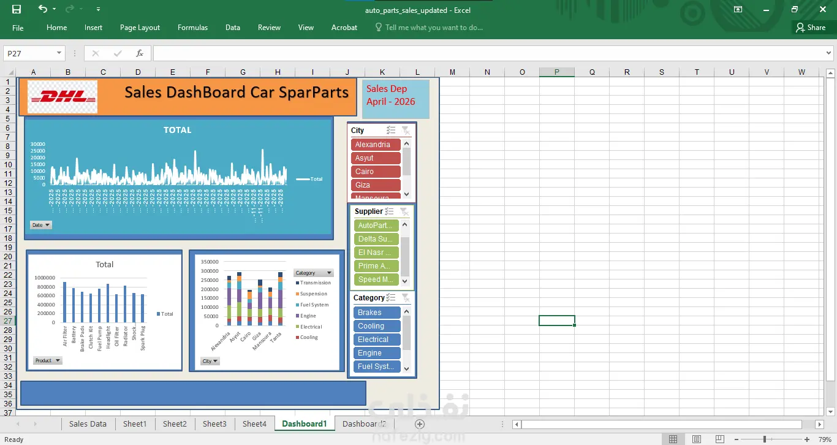Toggle multi-select on the Supplier slicer
The height and width of the screenshot is (445, 837).
click(390, 211)
